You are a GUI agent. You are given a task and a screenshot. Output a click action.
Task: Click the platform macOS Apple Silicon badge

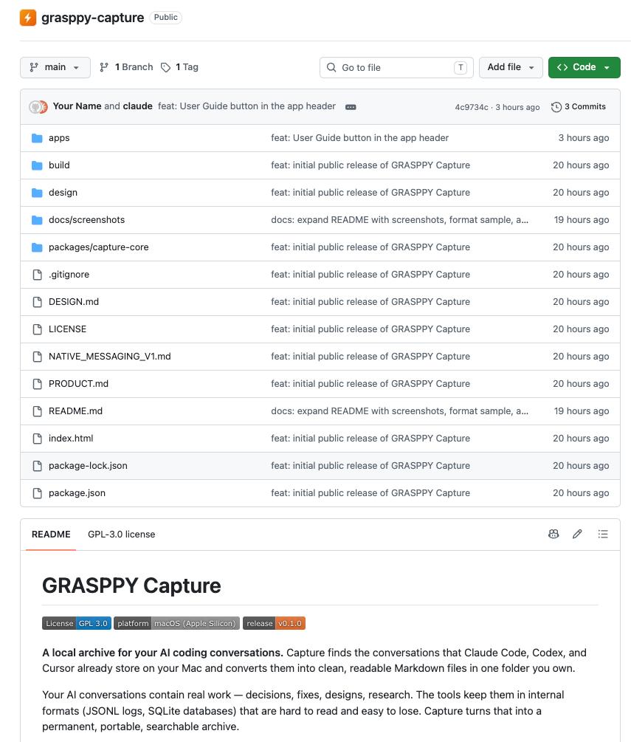(177, 623)
